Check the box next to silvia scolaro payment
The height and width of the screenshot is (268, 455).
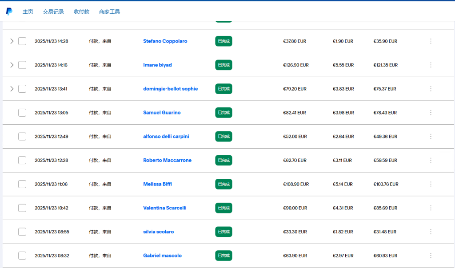click(x=22, y=232)
